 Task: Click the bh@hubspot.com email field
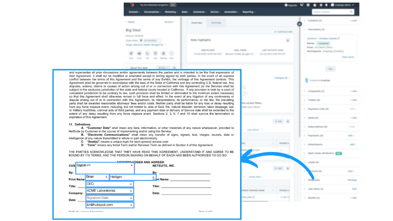(x=110, y=205)
